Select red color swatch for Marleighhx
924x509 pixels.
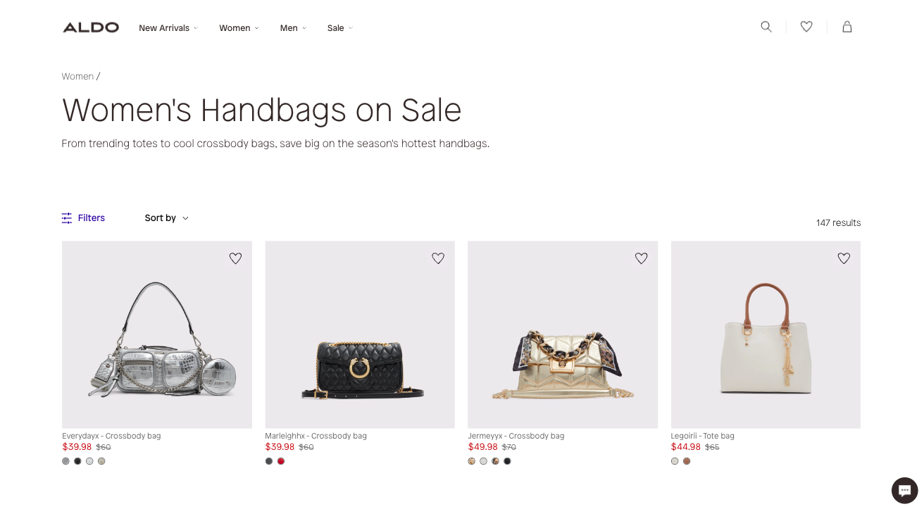[281, 461]
